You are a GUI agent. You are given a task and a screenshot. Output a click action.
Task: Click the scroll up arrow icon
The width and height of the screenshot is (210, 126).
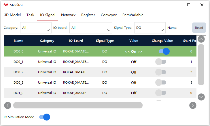coord(201,39)
